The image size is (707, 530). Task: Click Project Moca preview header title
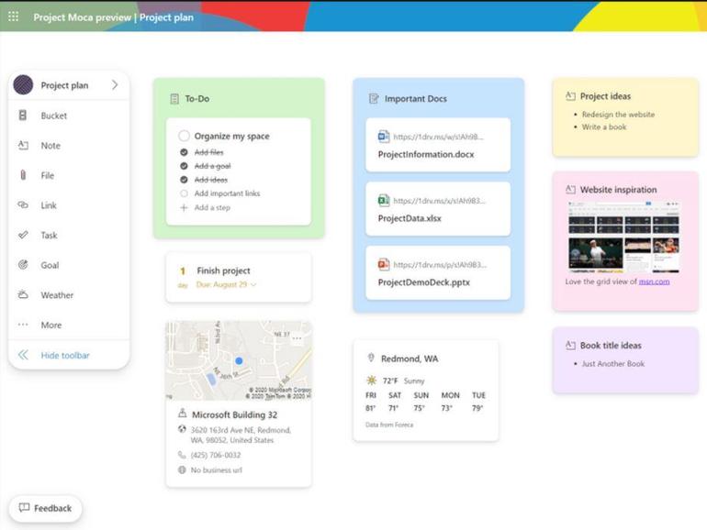point(82,17)
